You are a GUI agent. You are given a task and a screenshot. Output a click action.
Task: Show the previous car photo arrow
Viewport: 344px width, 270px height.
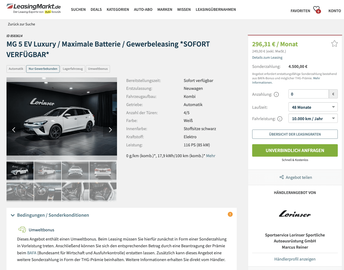pyautogui.click(x=14, y=130)
